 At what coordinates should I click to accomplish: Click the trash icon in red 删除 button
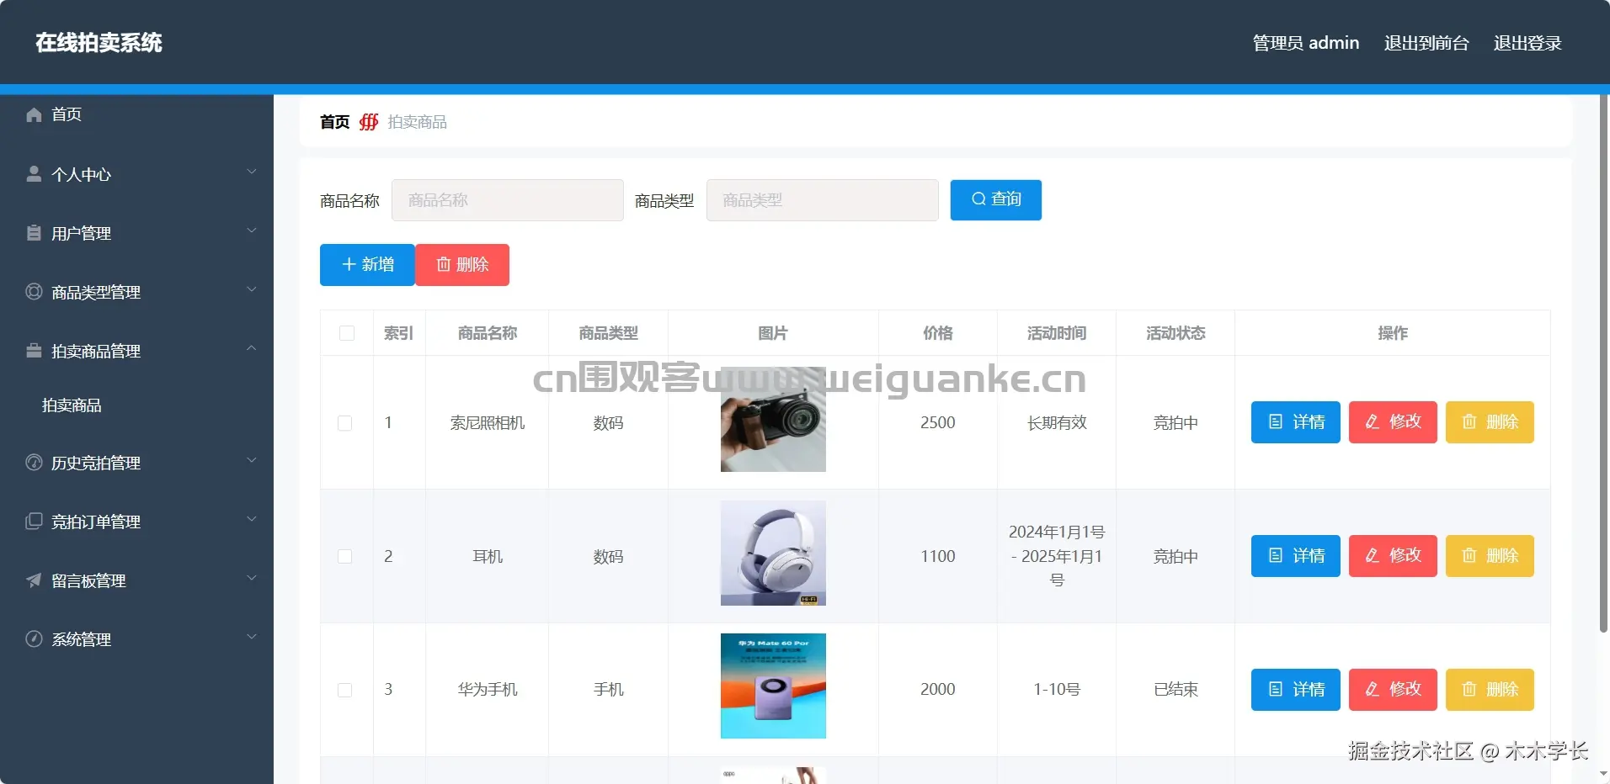coord(444,265)
